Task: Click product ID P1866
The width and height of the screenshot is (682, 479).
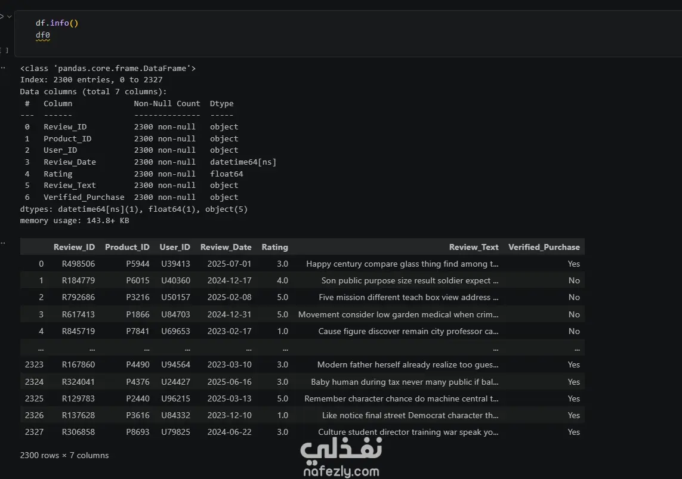Action: [137, 314]
